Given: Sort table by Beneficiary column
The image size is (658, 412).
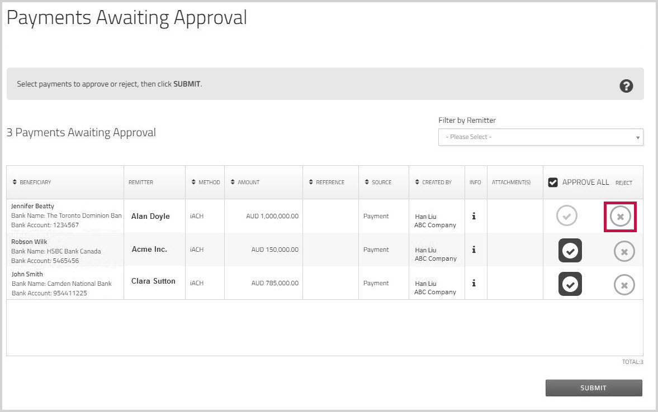Looking at the screenshot, I should (35, 183).
